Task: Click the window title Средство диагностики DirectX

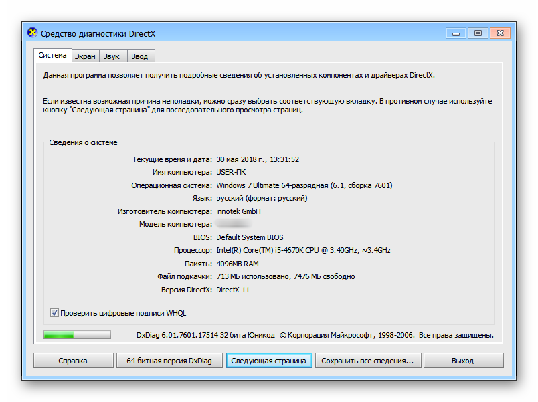Action: tap(98, 34)
